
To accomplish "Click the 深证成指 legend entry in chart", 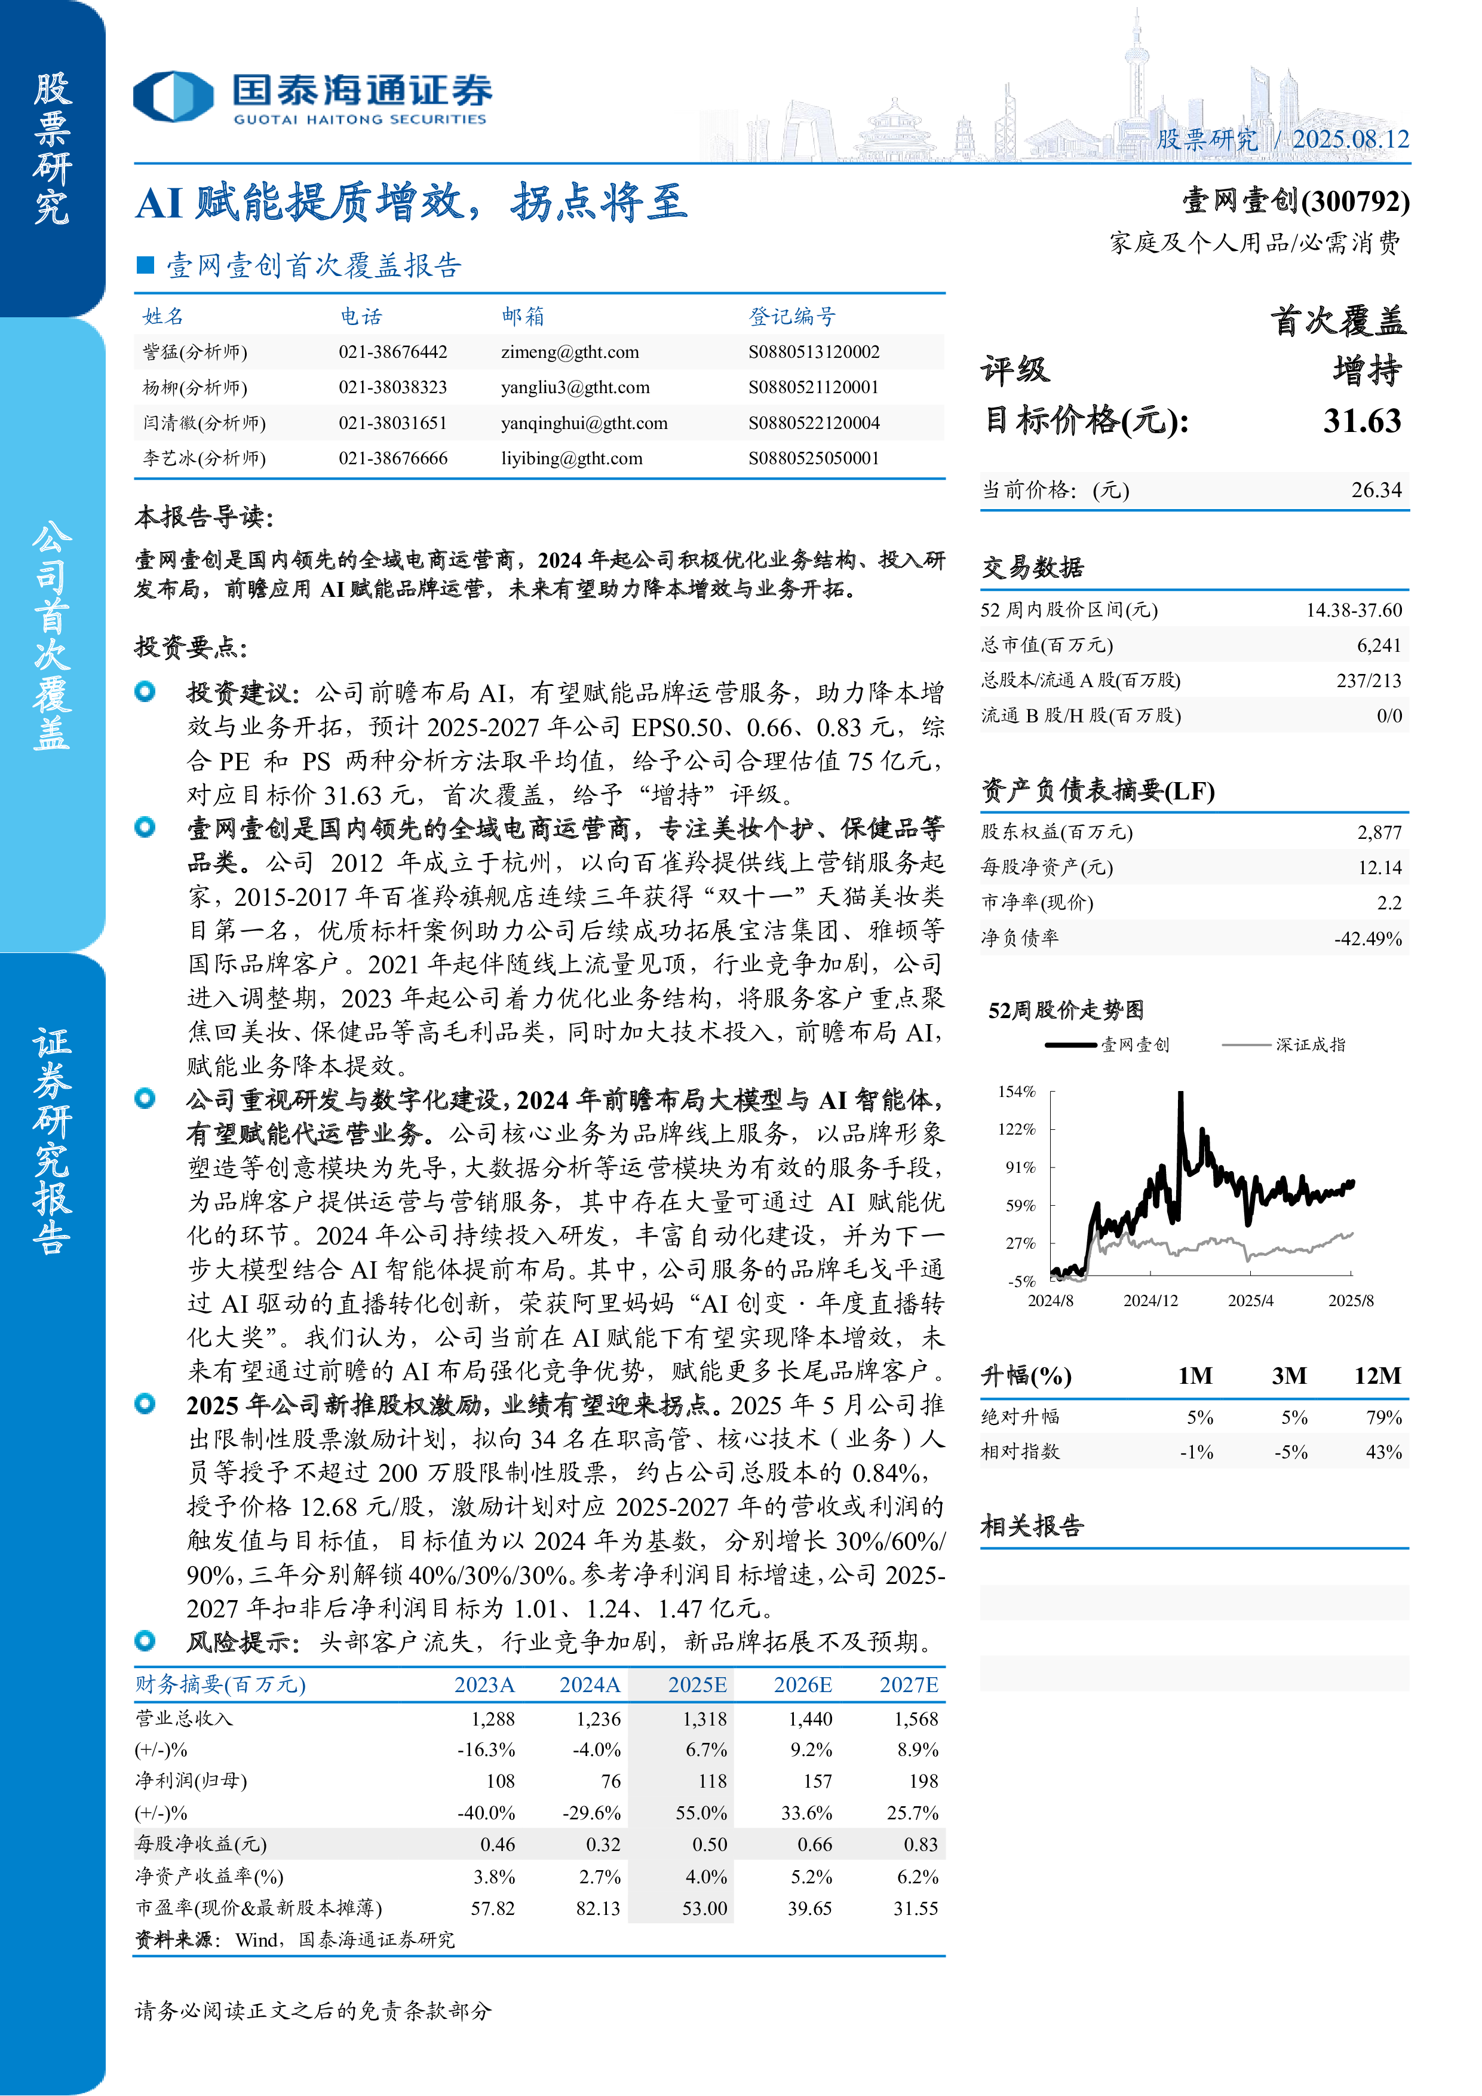I will click(1283, 1044).
